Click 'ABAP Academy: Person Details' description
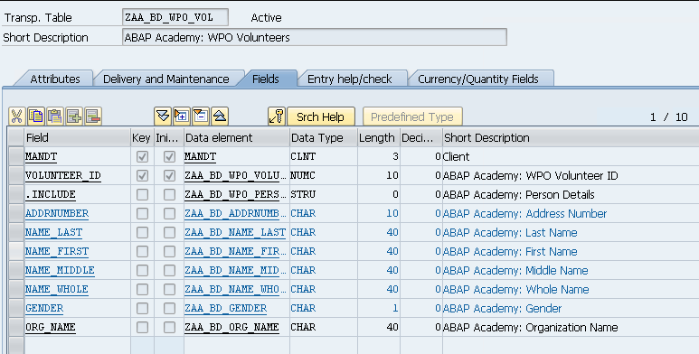Viewport: 699px width, 354px height. click(518, 194)
